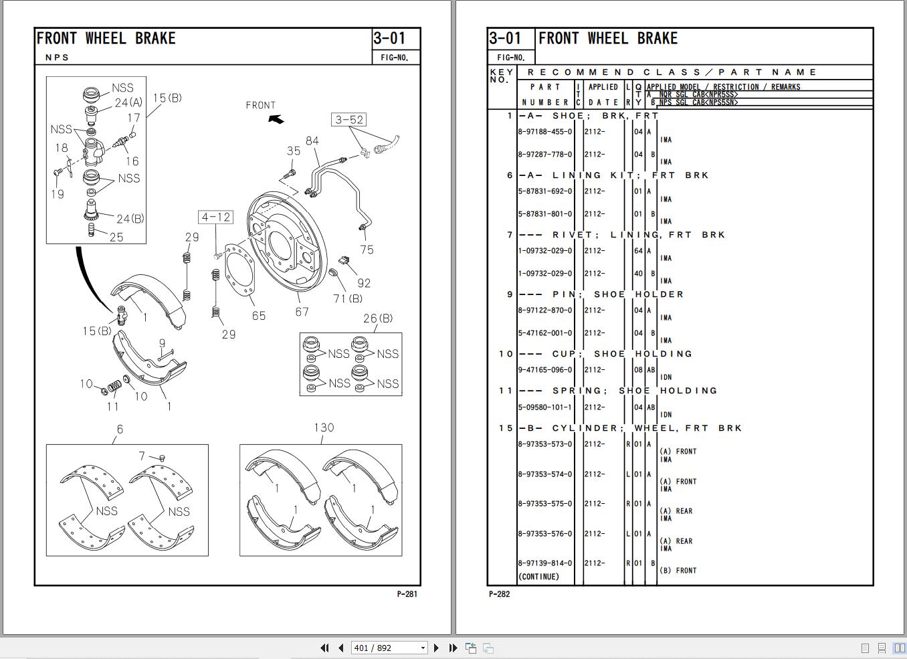
Task: Jump to the first page using double-arrow icon
Action: click(x=325, y=648)
